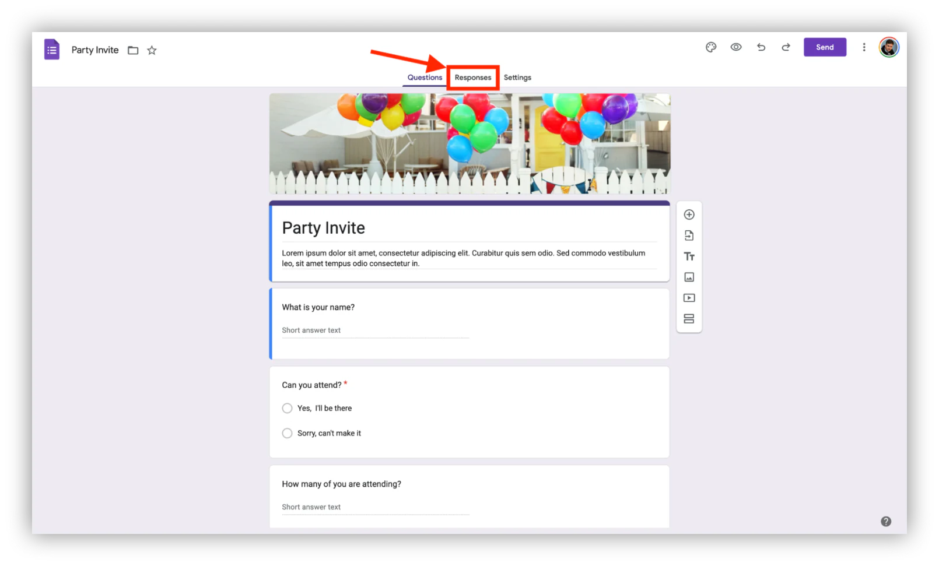Open the Responses tab
Viewport: 939px width, 566px height.
pyautogui.click(x=473, y=78)
